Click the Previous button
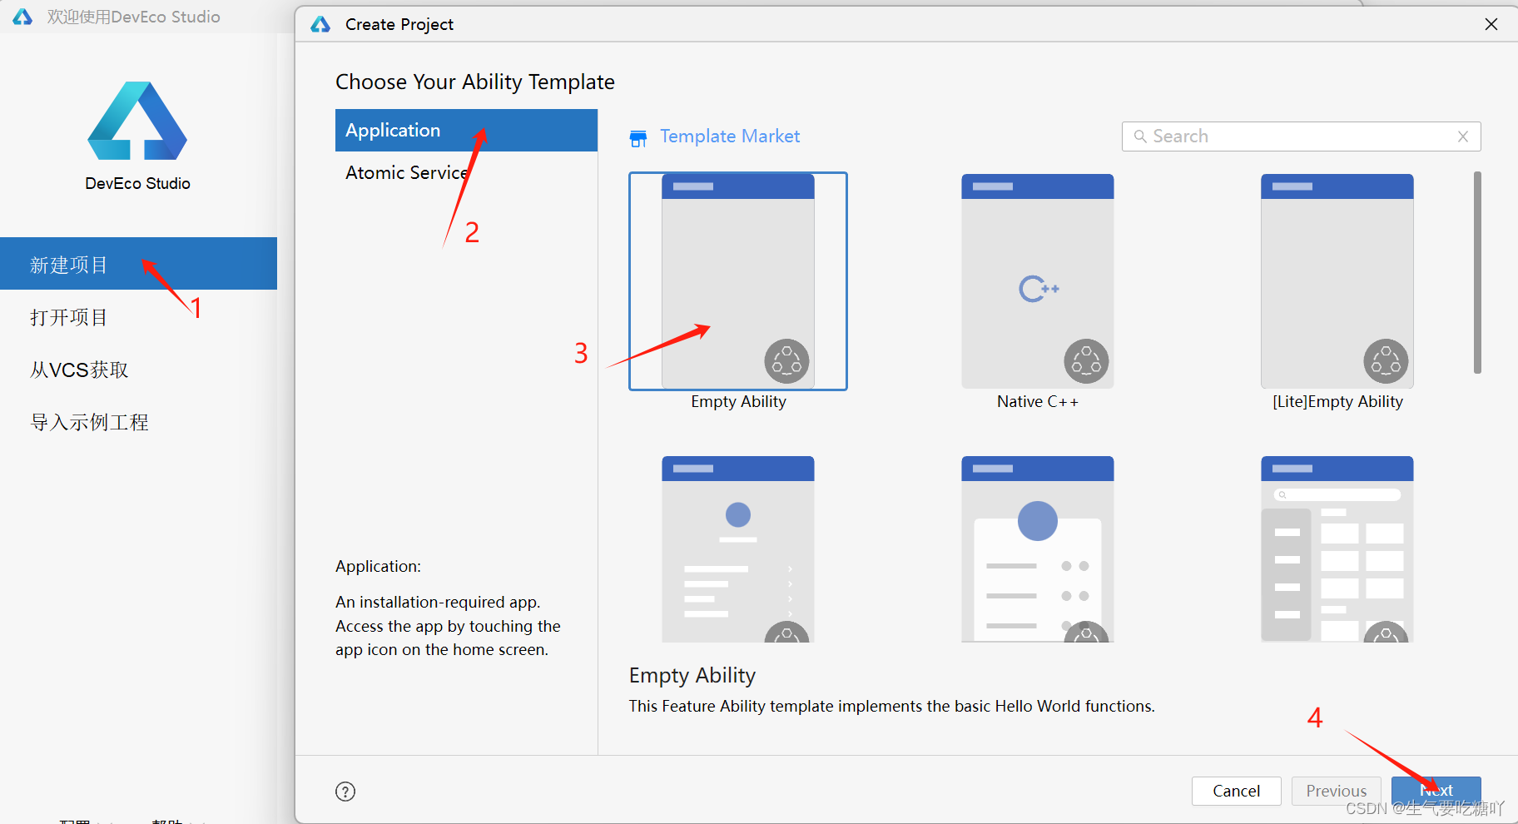Viewport: 1518px width, 824px height. (x=1336, y=791)
